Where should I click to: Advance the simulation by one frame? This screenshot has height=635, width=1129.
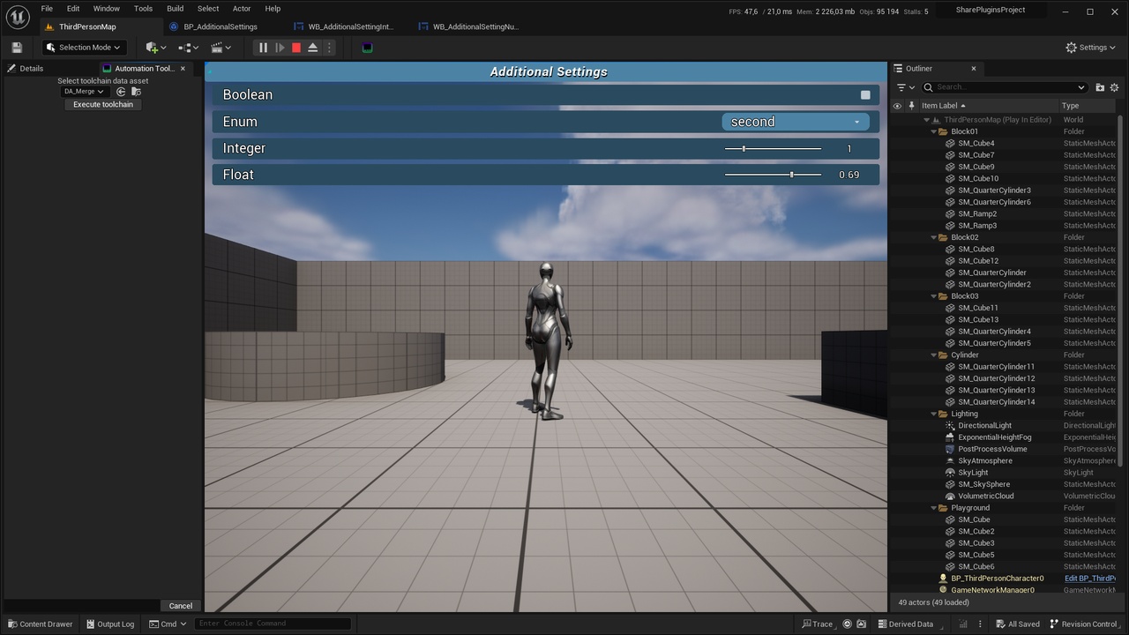280,48
